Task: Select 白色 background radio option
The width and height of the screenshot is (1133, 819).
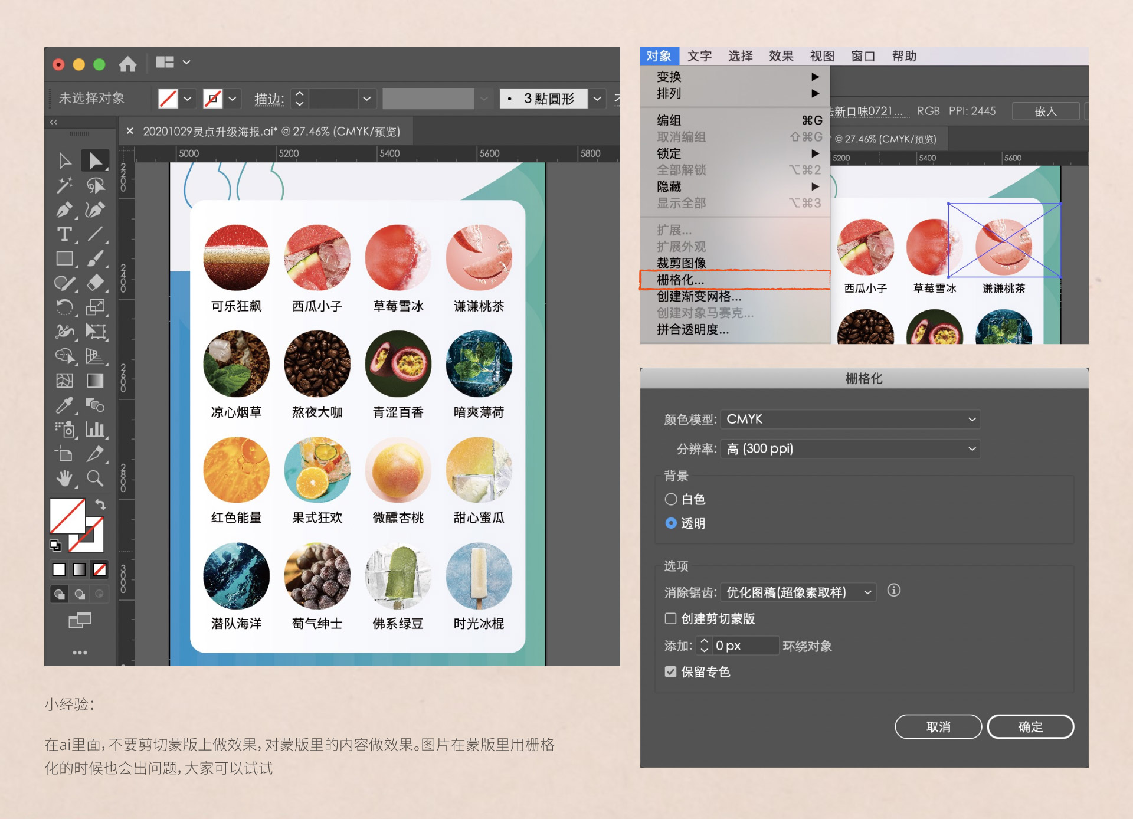Action: click(671, 499)
